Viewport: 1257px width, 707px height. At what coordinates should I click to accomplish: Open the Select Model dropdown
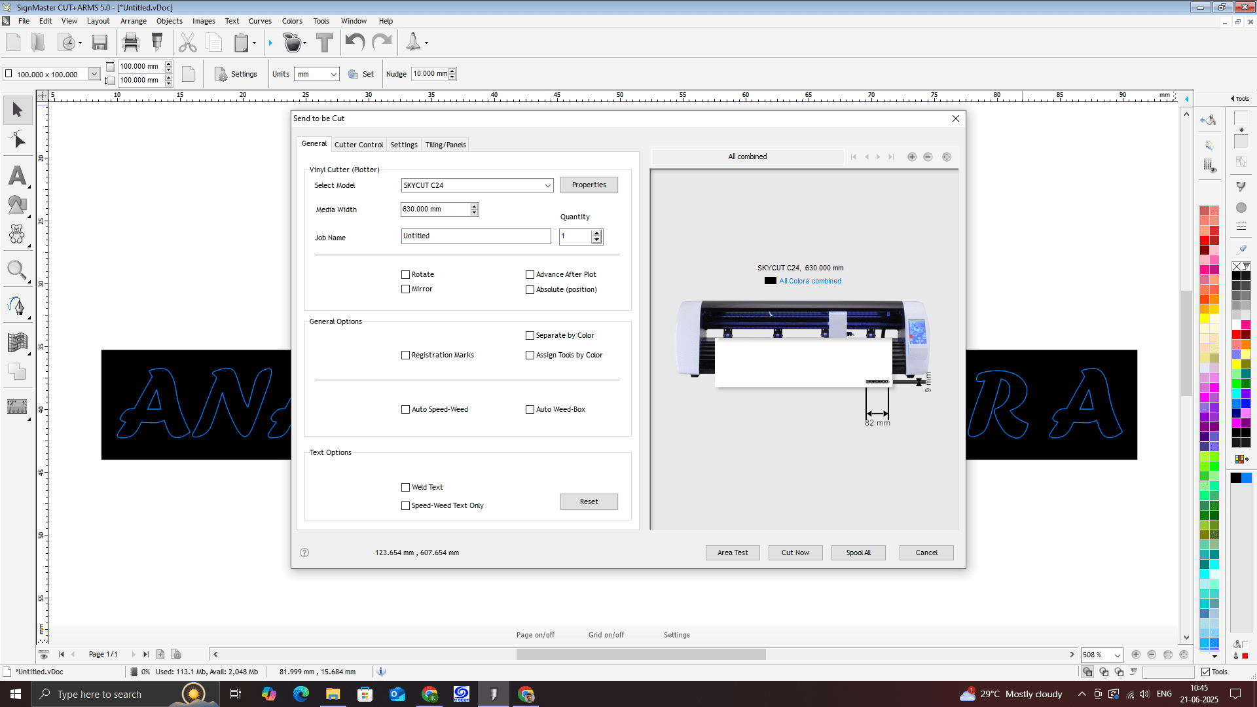pos(547,186)
